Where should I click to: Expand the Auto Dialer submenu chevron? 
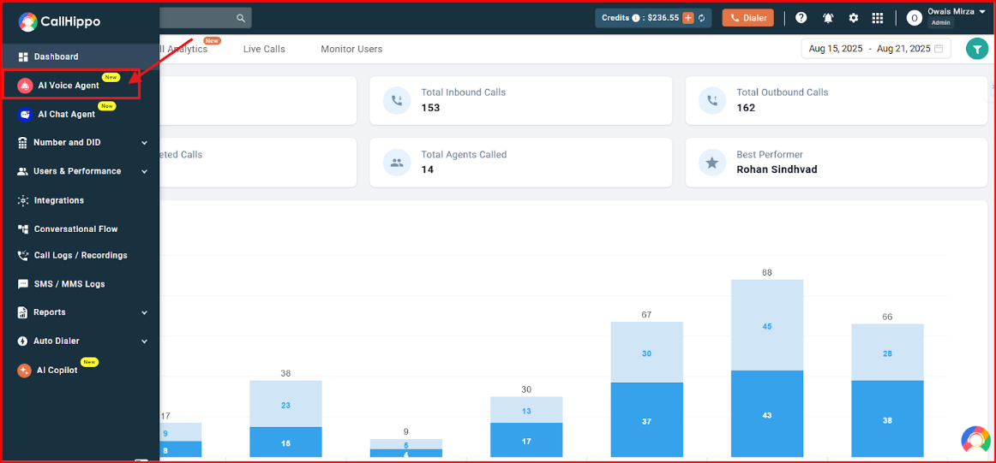tap(145, 341)
